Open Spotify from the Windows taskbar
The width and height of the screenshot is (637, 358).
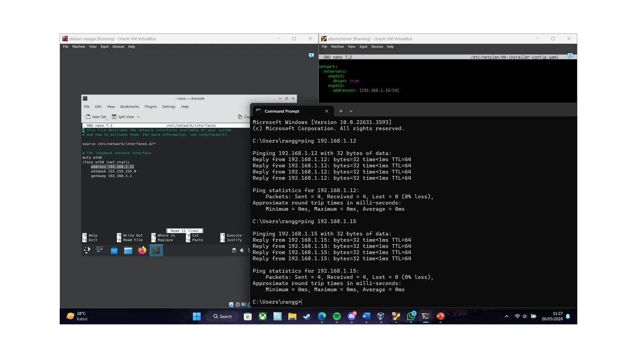point(337,316)
